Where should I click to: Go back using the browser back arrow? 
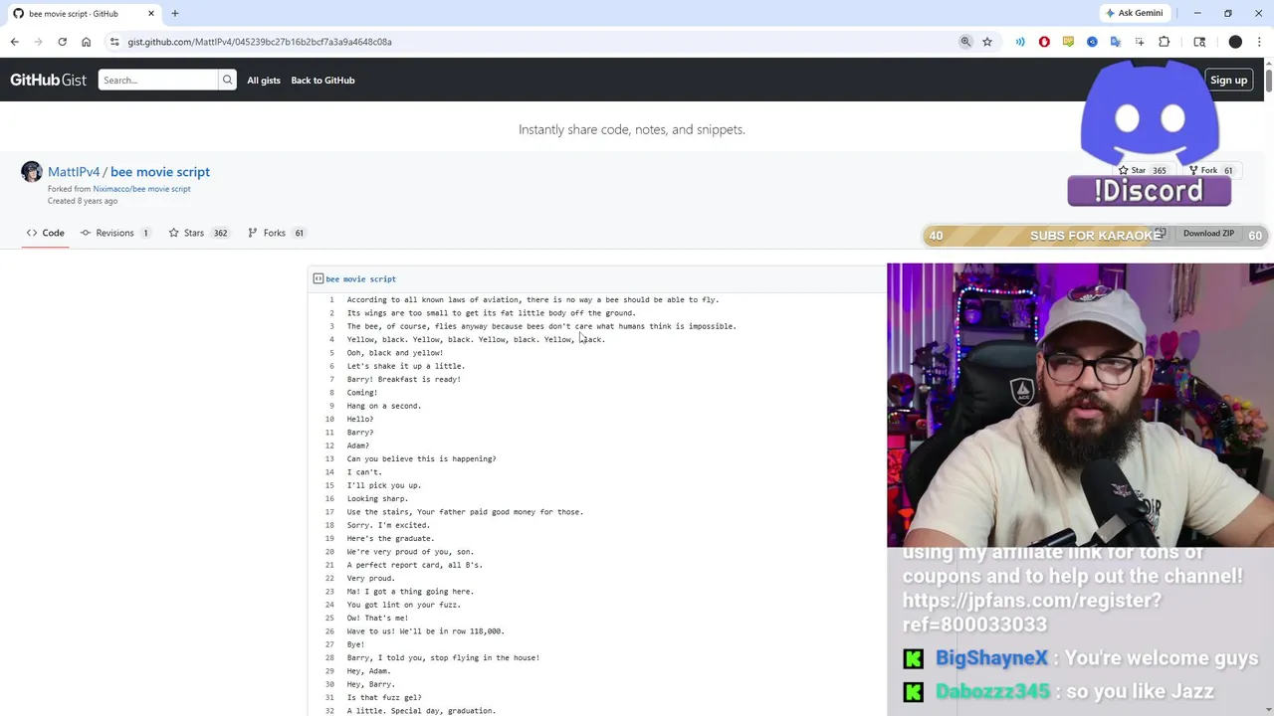pos(14,42)
